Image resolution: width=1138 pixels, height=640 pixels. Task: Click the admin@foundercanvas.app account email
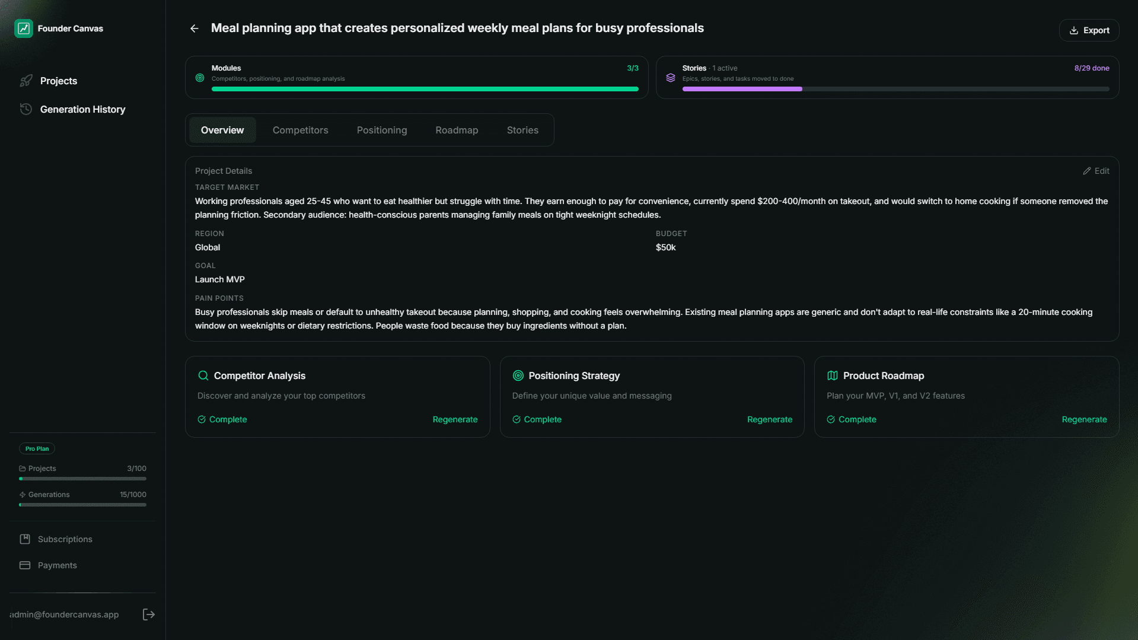(64, 614)
